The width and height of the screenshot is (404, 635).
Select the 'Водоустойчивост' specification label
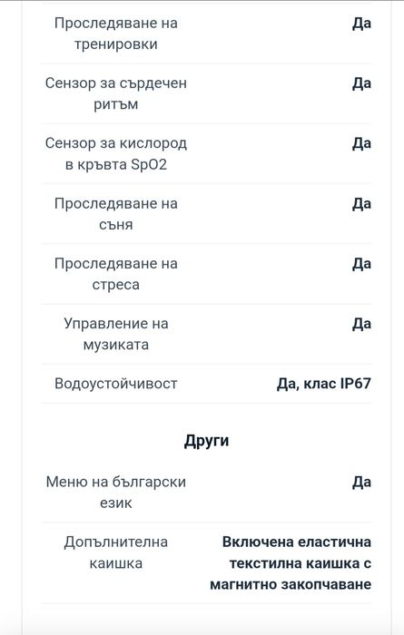116,384
